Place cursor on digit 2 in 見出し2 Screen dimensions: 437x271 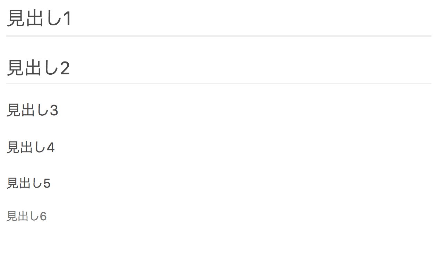pos(65,68)
